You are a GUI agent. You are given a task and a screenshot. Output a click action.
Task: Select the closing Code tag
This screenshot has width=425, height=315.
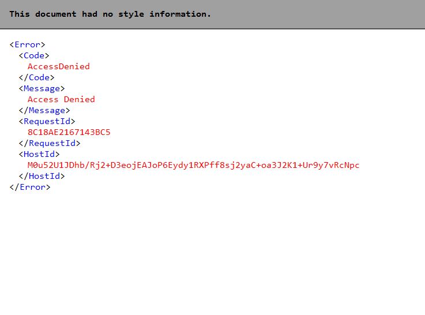(36, 77)
